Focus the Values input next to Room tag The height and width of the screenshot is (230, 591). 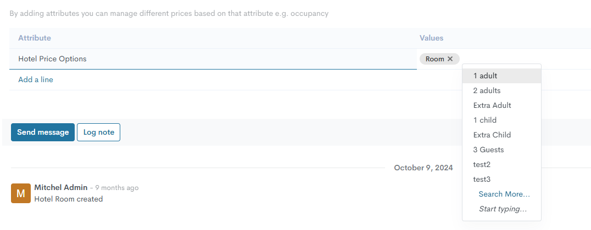point(522,59)
